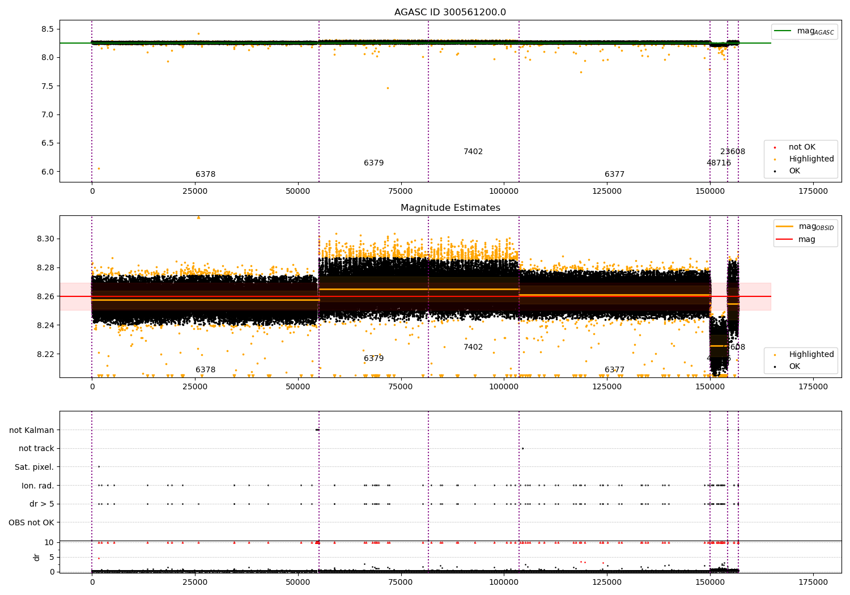Image resolution: width=850 pixels, height=595 pixels.
Task: Click x-tick 175000 under top plot
Action: click(x=813, y=192)
